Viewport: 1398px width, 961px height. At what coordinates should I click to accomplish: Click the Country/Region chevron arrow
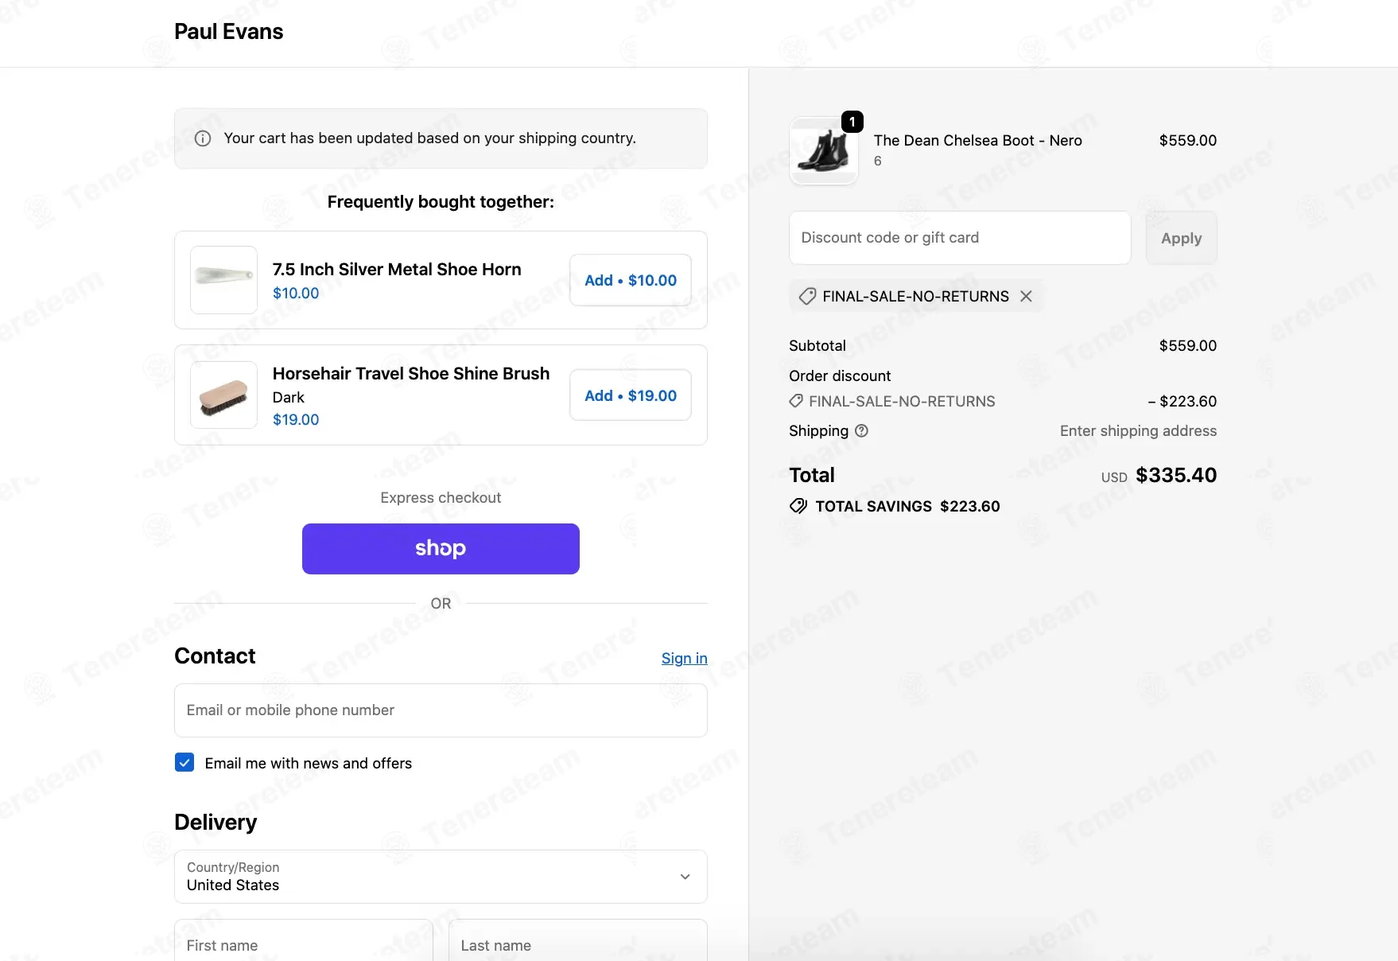[685, 877]
